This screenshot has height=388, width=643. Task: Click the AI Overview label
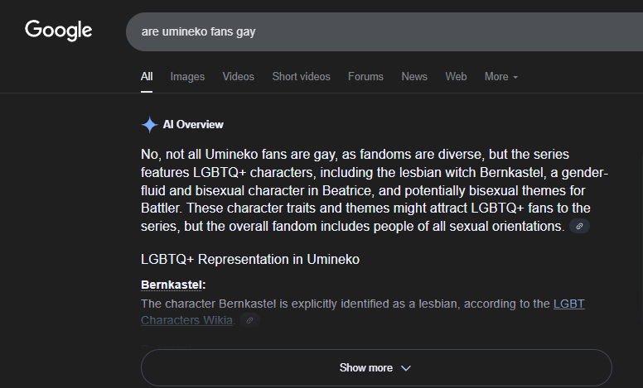[x=193, y=124]
